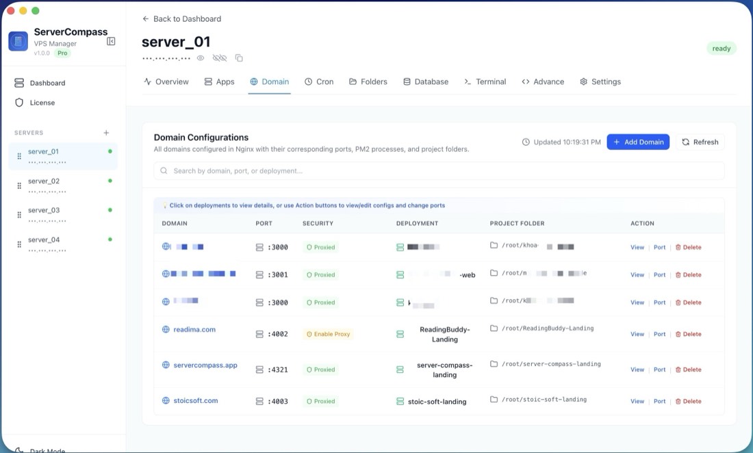View config for servercompass.app
The height and width of the screenshot is (453, 753).
(x=637, y=370)
